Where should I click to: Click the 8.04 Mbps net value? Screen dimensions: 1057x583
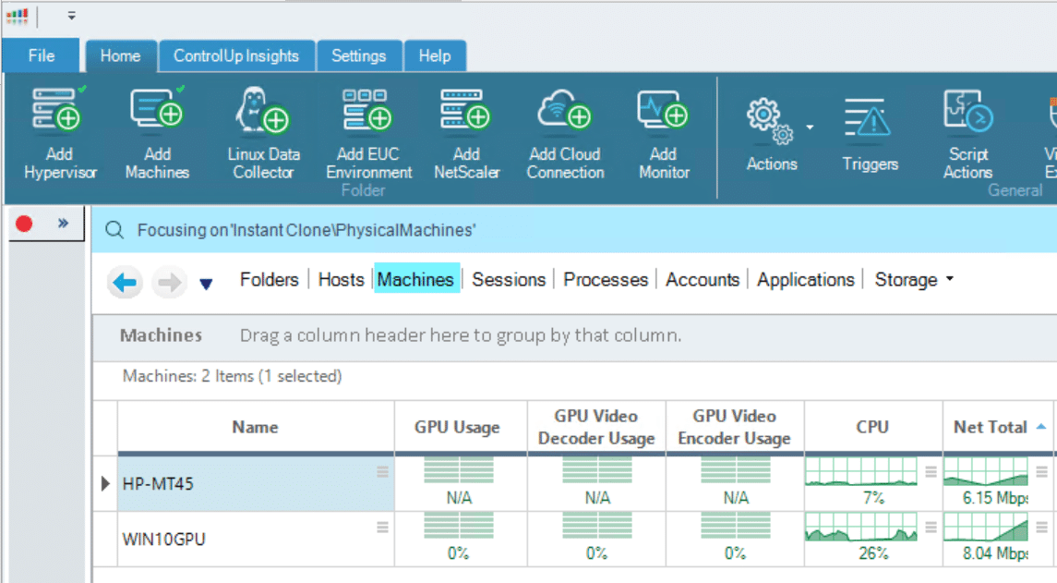[995, 554]
